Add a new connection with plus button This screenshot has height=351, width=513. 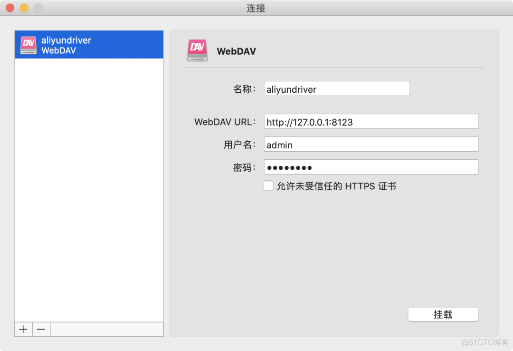pos(23,329)
